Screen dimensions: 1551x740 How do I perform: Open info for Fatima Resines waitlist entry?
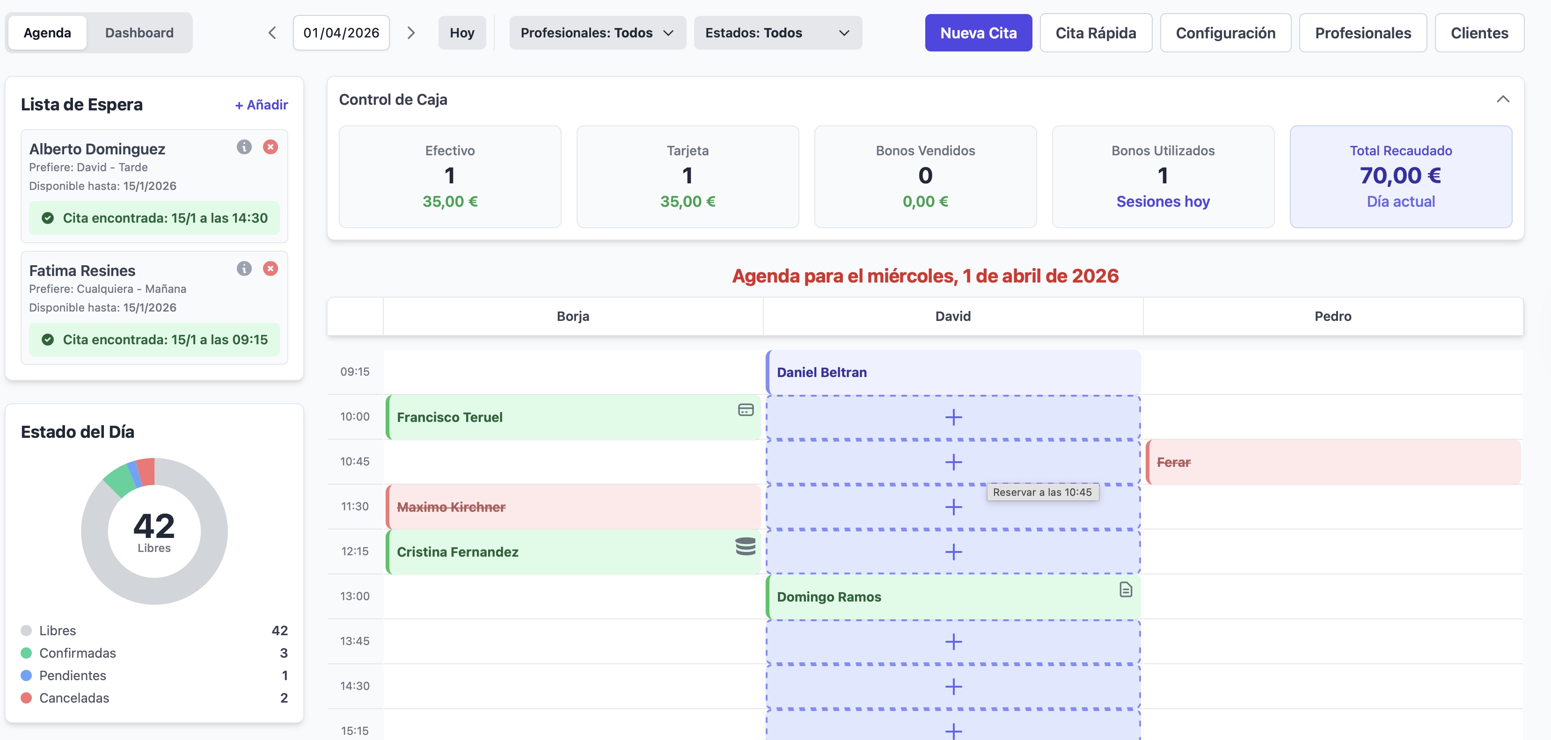(244, 269)
